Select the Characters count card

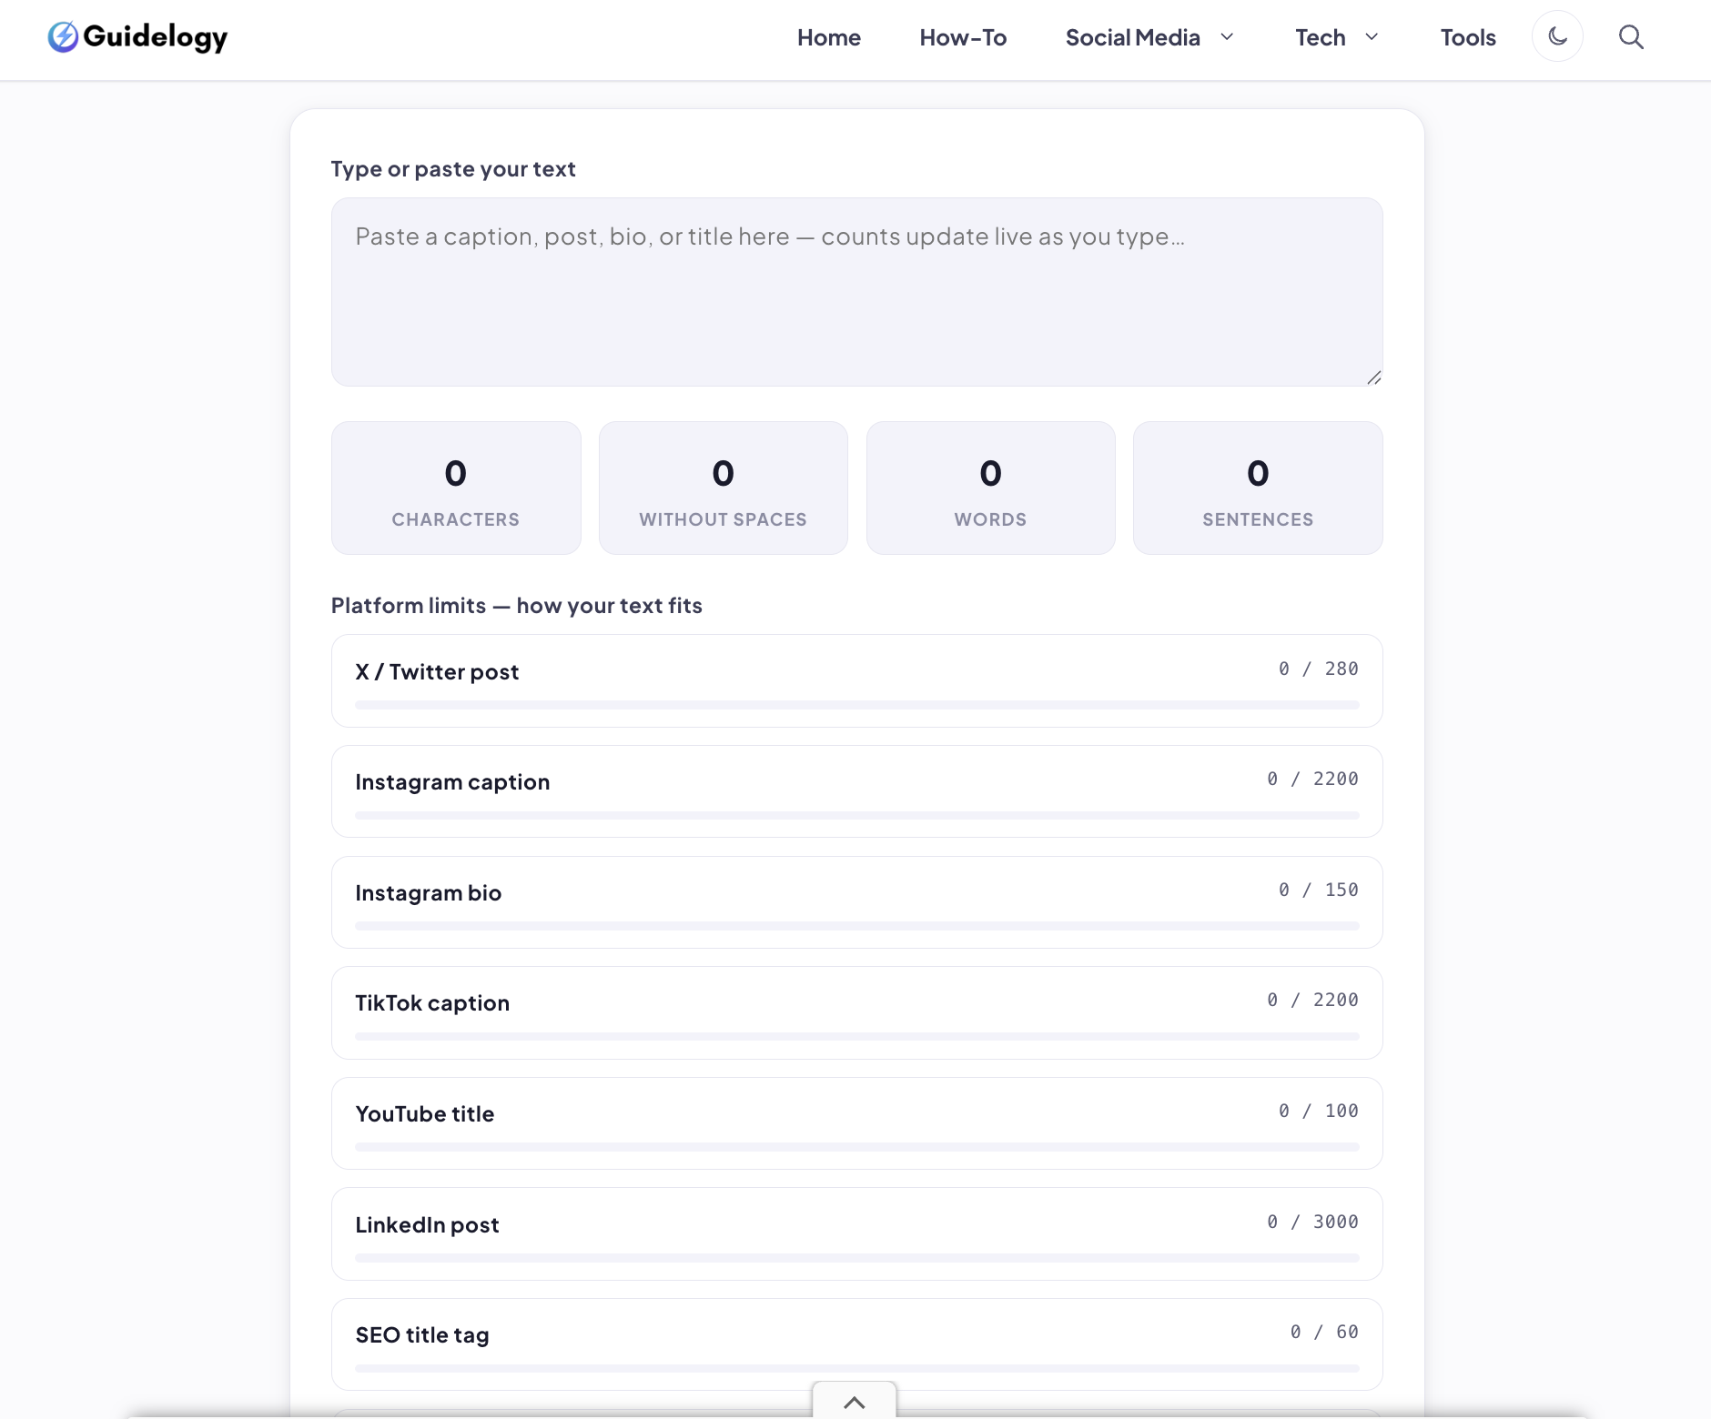click(456, 488)
